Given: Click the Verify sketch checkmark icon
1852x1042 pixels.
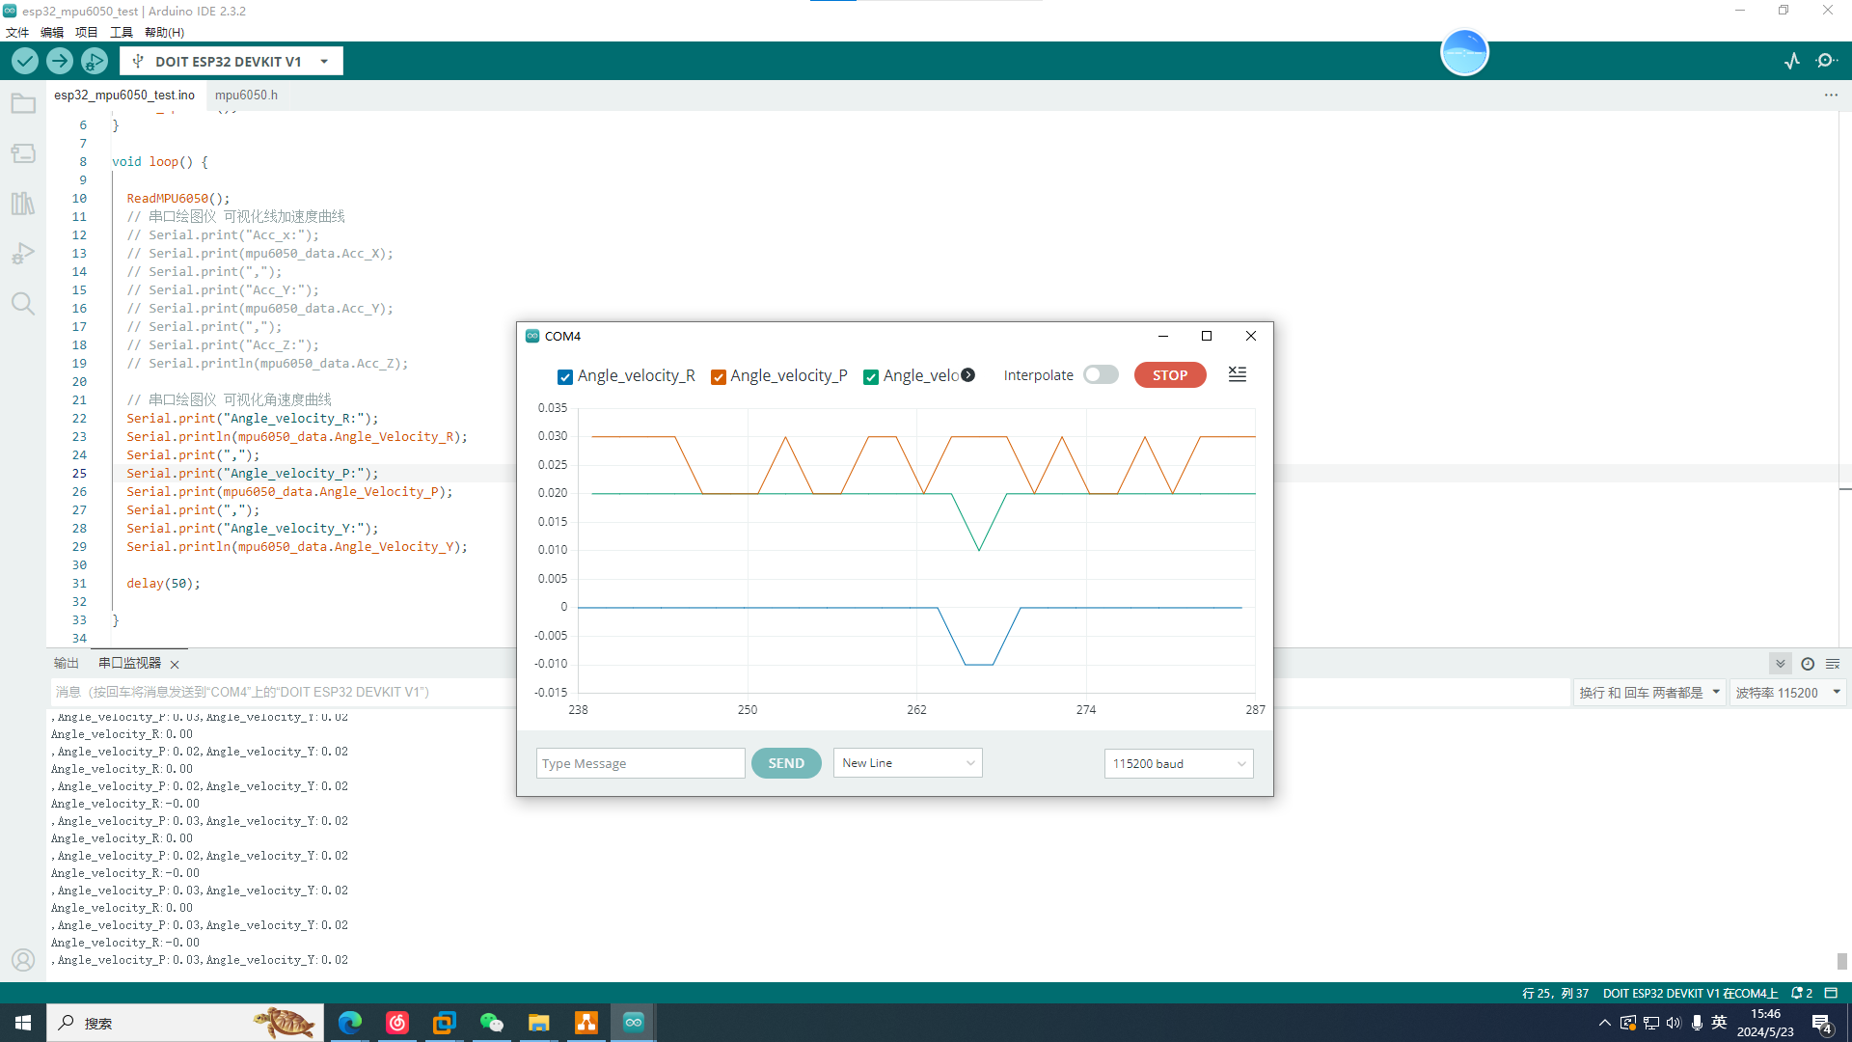Looking at the screenshot, I should [x=25, y=61].
